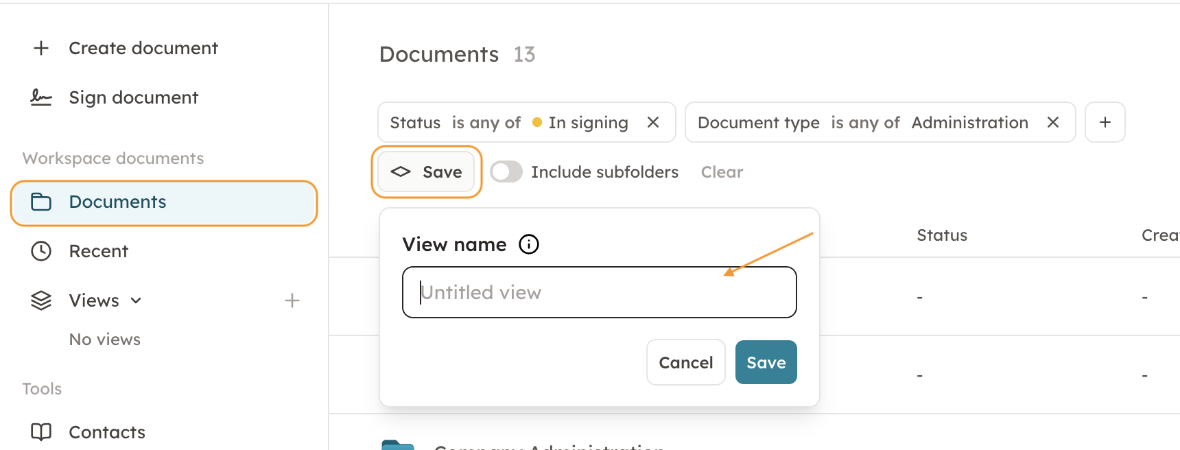Click the plus icon beside Create document
The height and width of the screenshot is (450, 1180).
[41, 48]
